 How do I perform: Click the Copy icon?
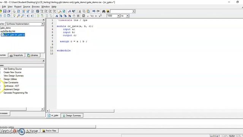[x=84, y=11]
